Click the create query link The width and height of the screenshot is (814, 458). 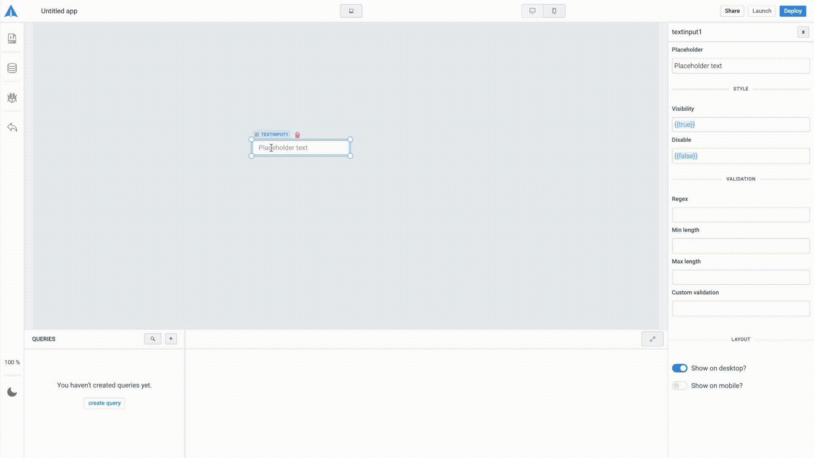pyautogui.click(x=104, y=403)
